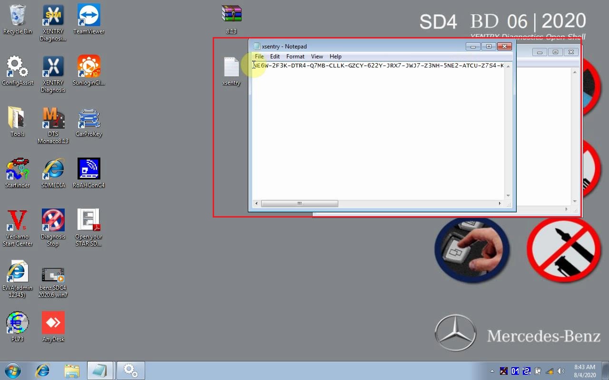Image resolution: width=609 pixels, height=380 pixels.
Task: Click the Notepad vertical scroll down arrow
Action: click(508, 195)
